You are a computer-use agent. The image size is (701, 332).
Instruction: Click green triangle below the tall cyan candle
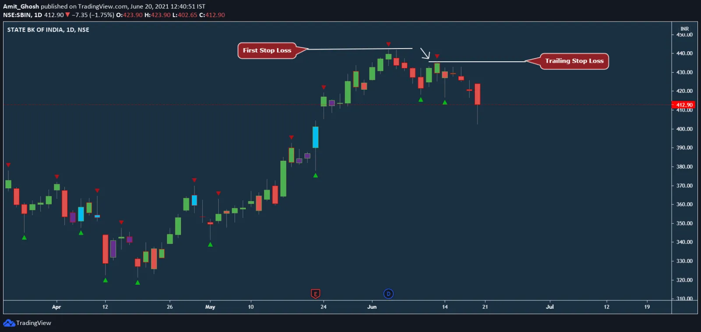click(x=315, y=175)
